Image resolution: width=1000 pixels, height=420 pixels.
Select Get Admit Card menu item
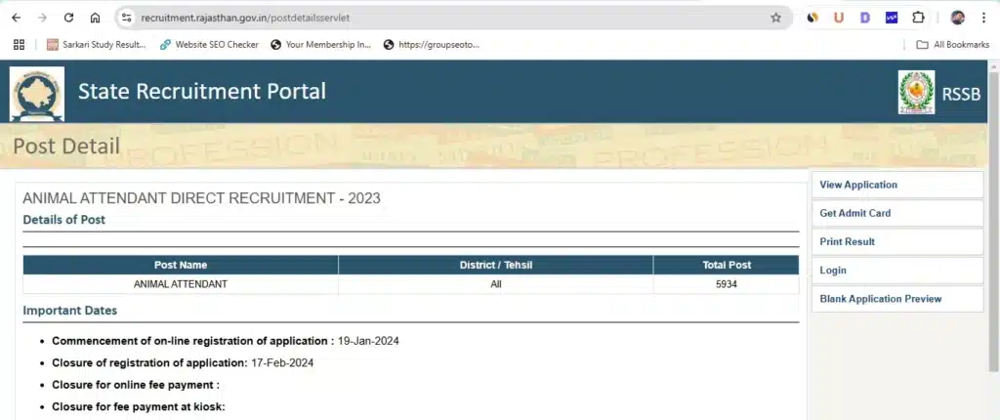(x=897, y=213)
